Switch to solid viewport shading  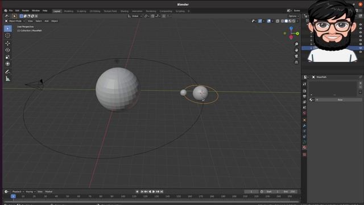click(x=286, y=21)
